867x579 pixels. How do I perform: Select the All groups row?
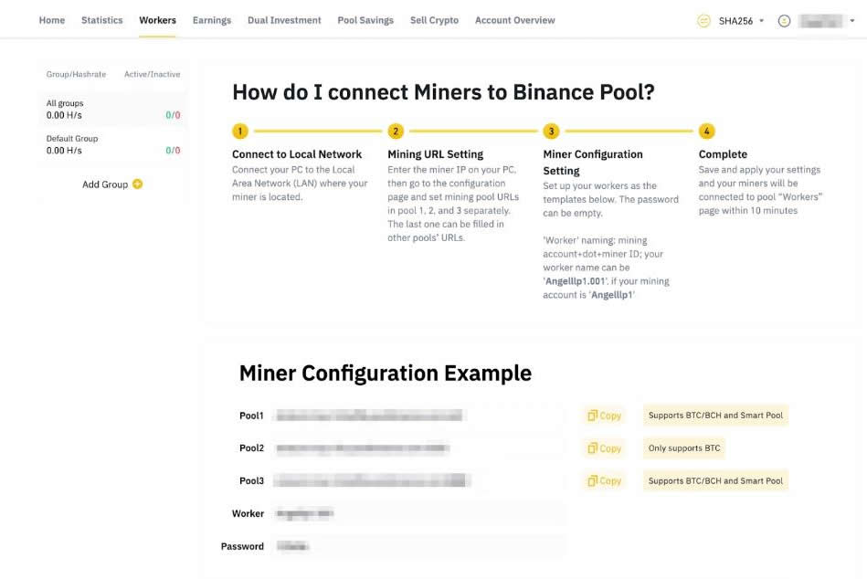pyautogui.click(x=113, y=110)
